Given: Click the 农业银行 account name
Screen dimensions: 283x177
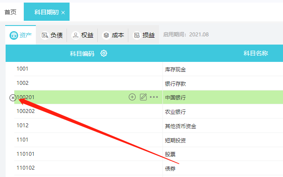Looking at the screenshot, I should point(175,112).
